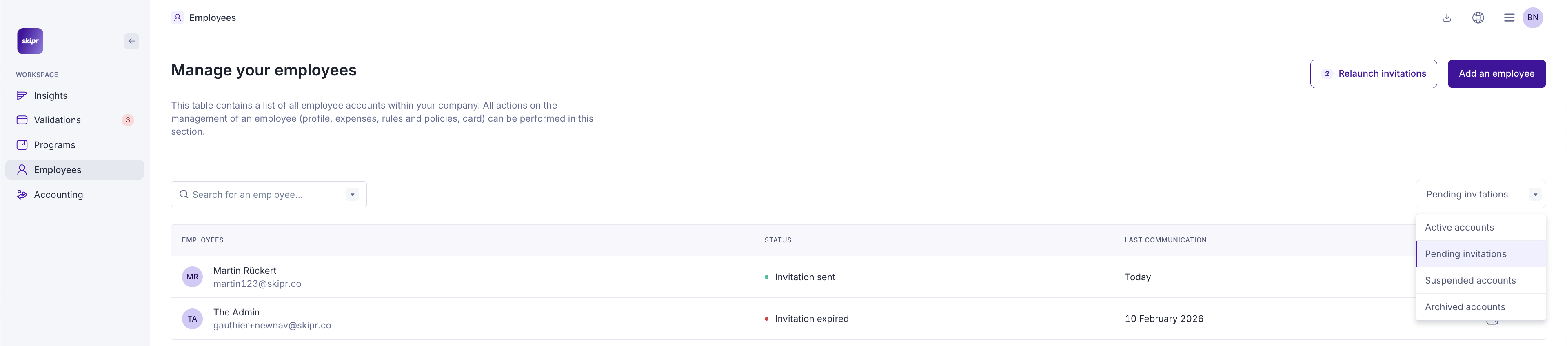This screenshot has height=346, width=1567.
Task: Select Archived accounts in the dropdown
Action: pos(1464,307)
